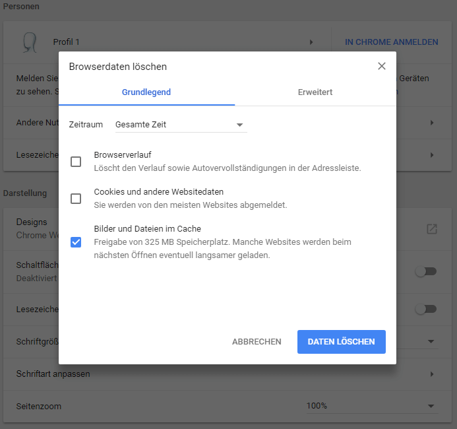Image resolution: width=457 pixels, height=429 pixels.
Task: Click the Browserverlauf label text
Action: coord(123,155)
